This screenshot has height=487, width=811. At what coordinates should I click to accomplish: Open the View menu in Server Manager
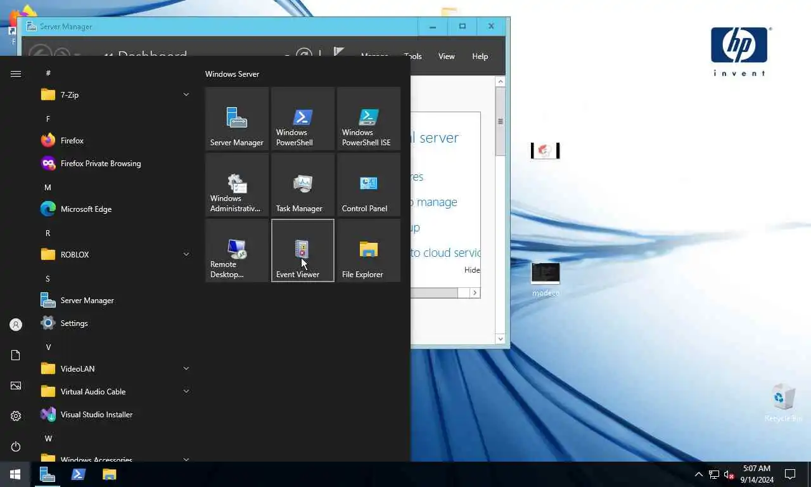[447, 56]
